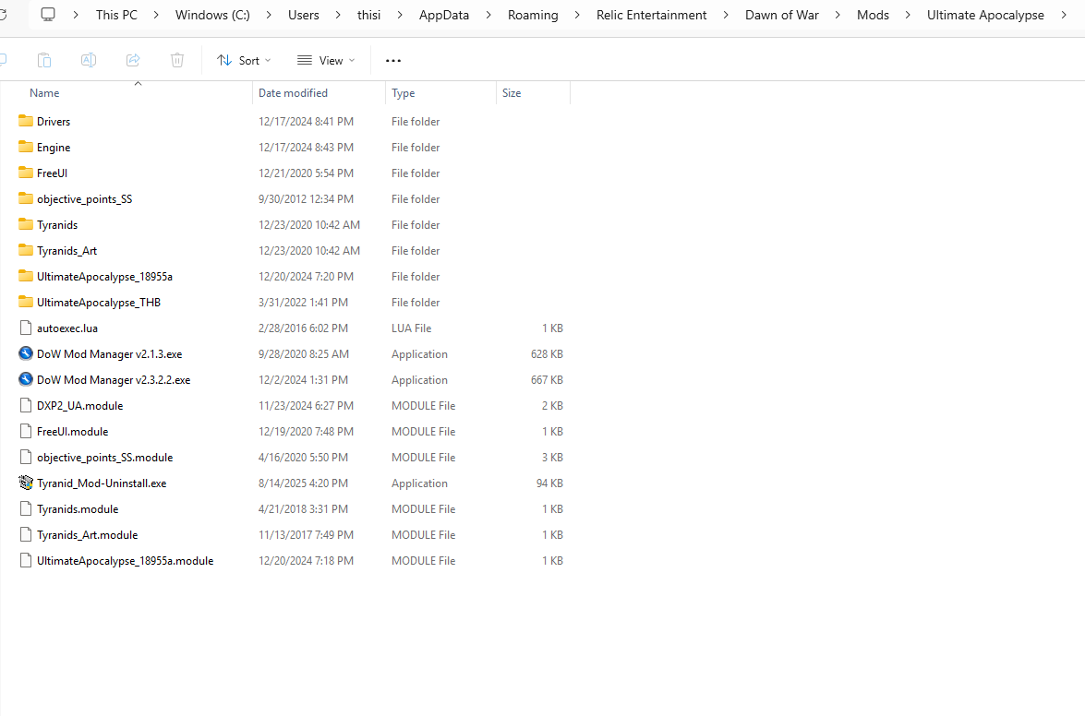Image resolution: width=1085 pixels, height=716 pixels.
Task: Select the UltimateApocalypse_THB folder icon
Action: (26, 302)
